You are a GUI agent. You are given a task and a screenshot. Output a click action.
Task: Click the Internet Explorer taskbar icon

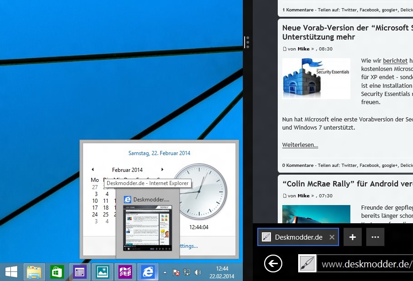[148, 272]
